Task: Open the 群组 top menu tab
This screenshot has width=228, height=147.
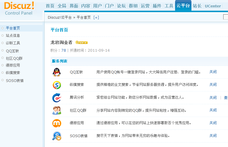Action: (x=133, y=6)
